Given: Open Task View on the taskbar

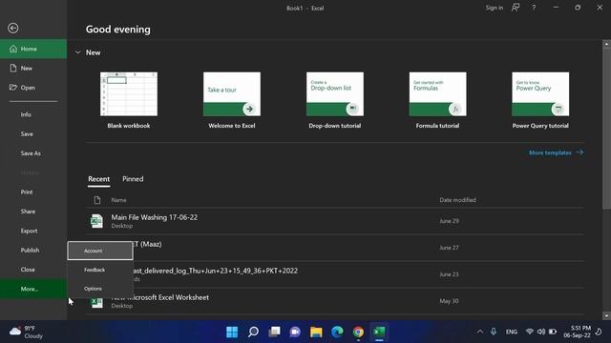Looking at the screenshot, I should click(274, 332).
